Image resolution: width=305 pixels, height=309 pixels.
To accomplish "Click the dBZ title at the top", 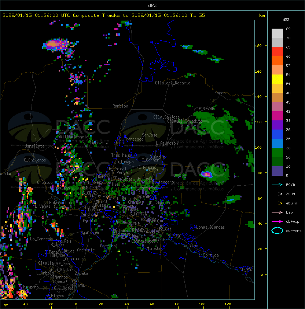I will pos(152,5).
